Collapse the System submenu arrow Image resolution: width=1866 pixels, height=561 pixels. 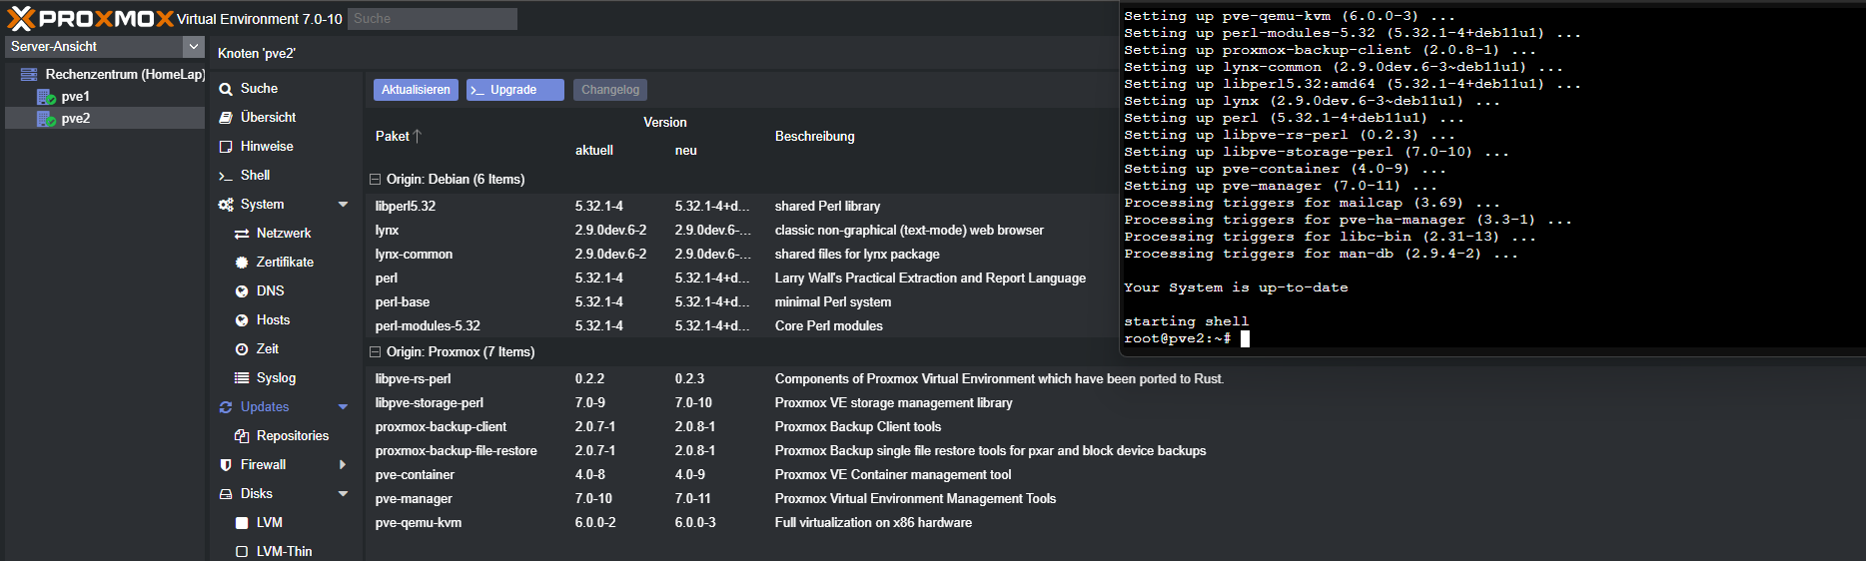[x=343, y=204]
